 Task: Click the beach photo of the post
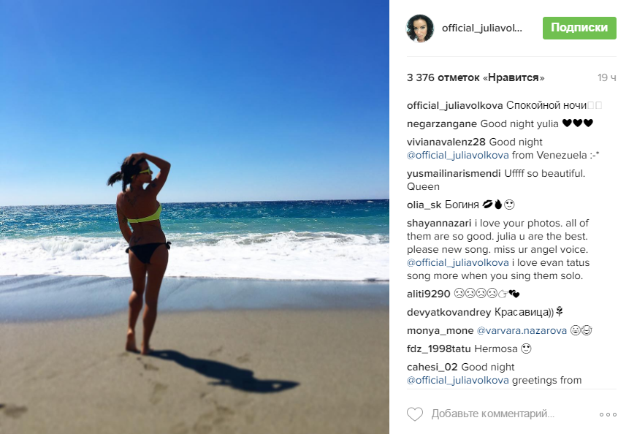click(x=195, y=217)
